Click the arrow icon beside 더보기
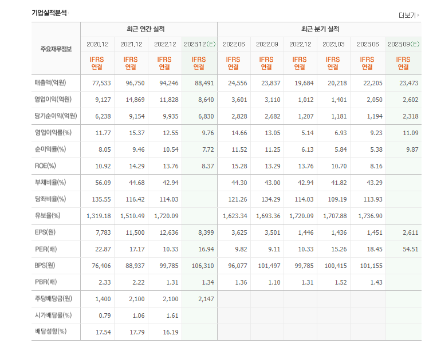Image resolution: width=425 pixels, height=343 pixels. 418,15
